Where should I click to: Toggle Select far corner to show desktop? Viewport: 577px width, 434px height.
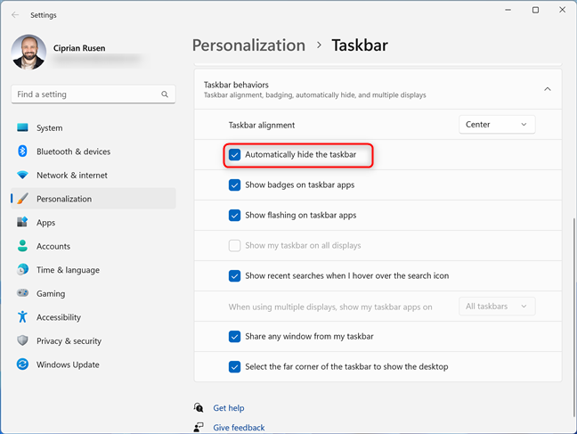pos(234,366)
